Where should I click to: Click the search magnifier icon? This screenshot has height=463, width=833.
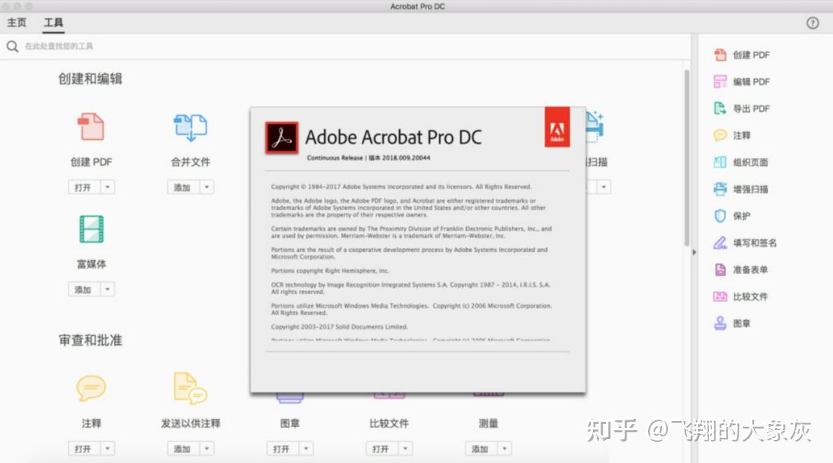pyautogui.click(x=12, y=46)
